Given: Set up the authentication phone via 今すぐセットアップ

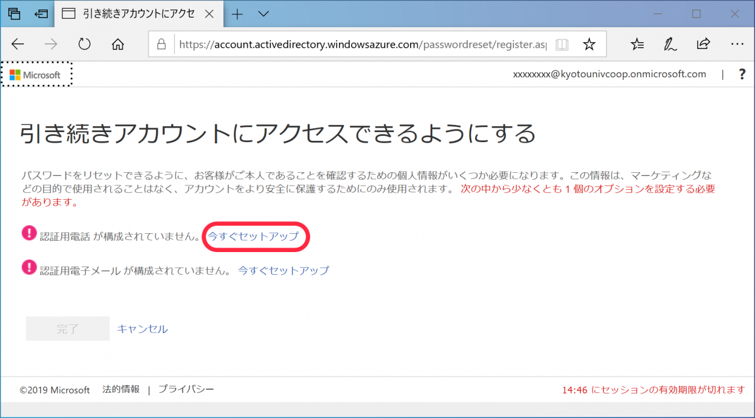Looking at the screenshot, I should coord(255,236).
